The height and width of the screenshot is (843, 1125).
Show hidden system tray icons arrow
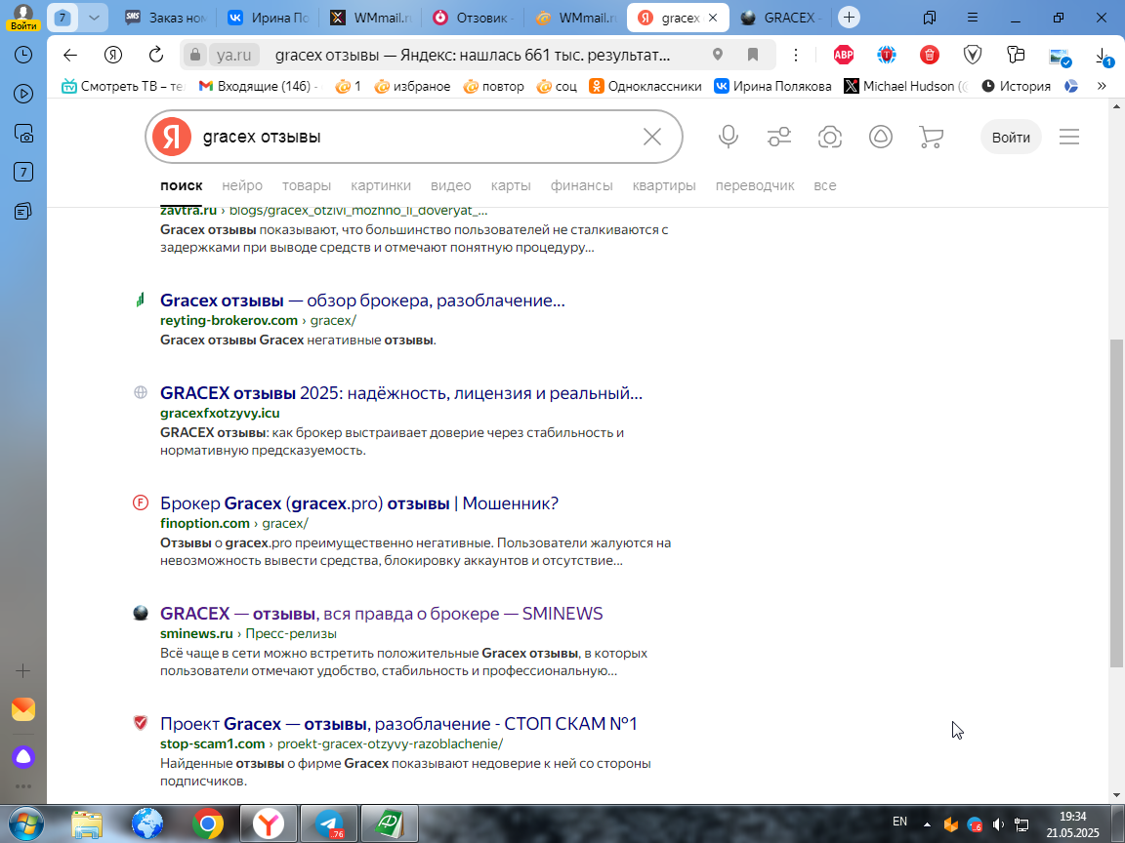pyautogui.click(x=927, y=825)
